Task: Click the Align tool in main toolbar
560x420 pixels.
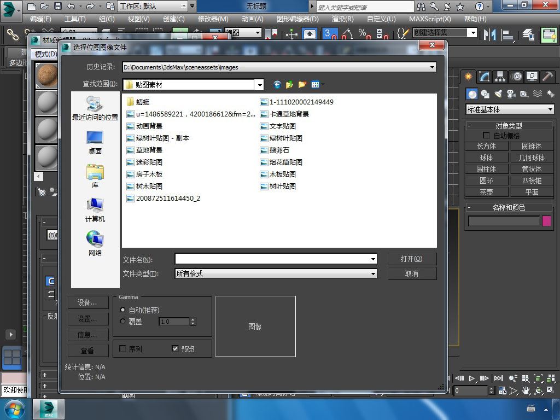Action: pyautogui.click(x=507, y=34)
